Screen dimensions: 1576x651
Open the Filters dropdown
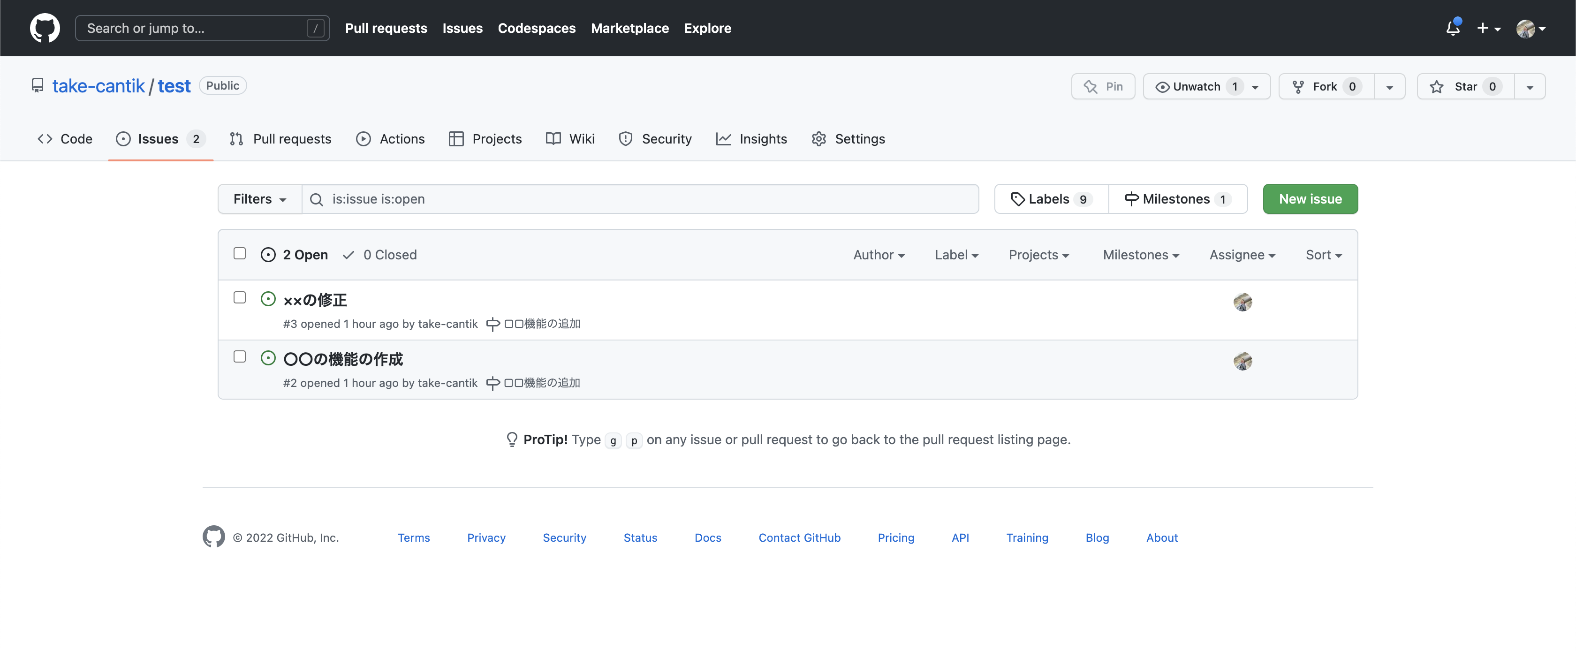point(259,199)
